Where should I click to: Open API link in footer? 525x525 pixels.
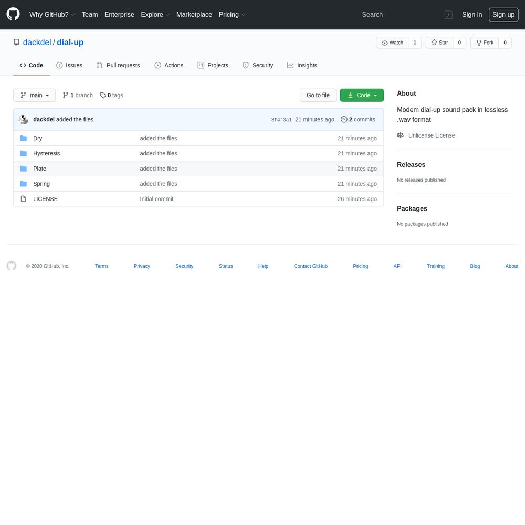[x=397, y=266]
